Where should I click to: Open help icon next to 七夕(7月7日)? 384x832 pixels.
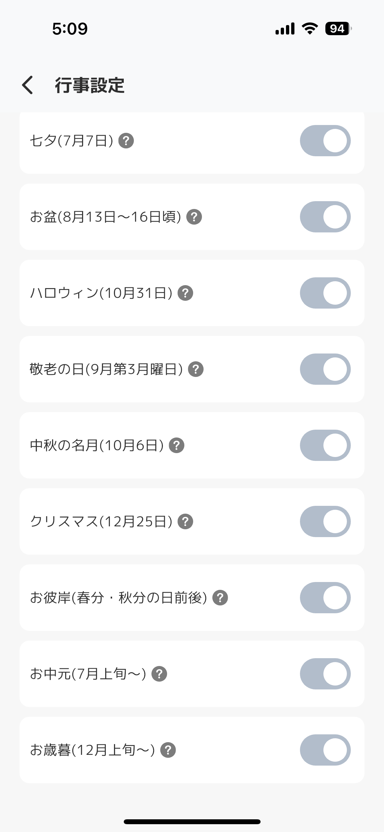coord(126,141)
